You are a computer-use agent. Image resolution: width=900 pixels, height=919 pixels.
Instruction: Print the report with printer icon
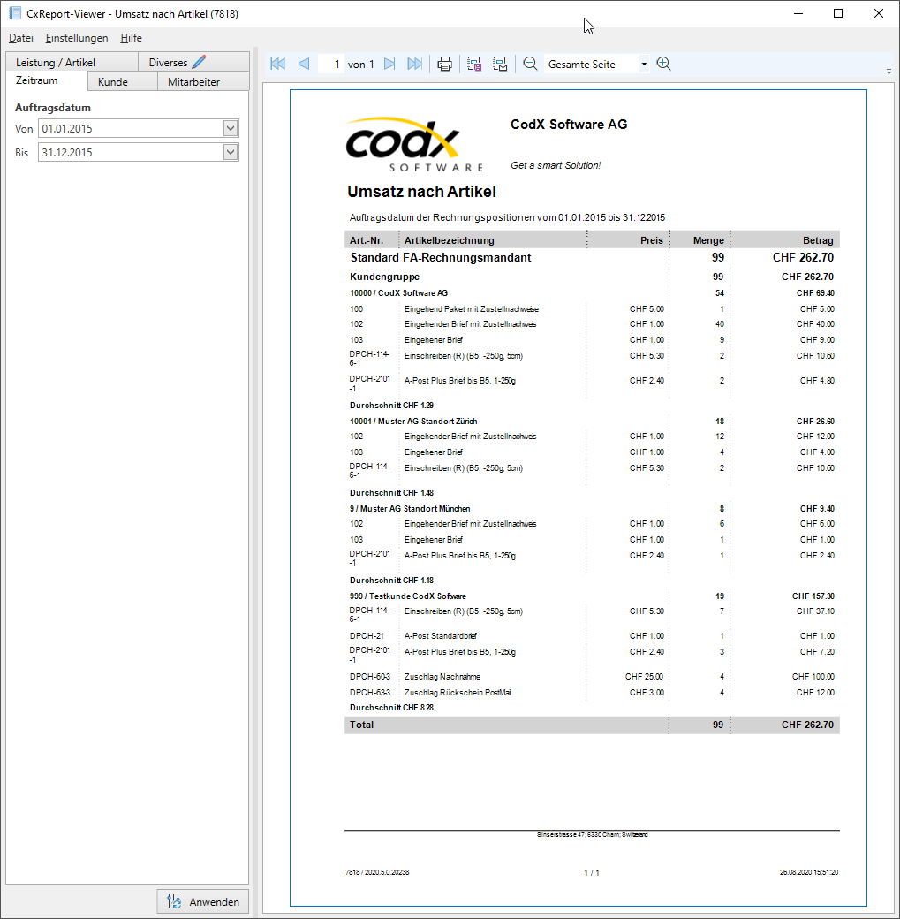click(x=445, y=64)
